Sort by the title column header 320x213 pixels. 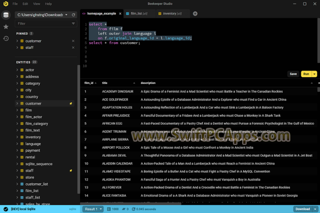pyautogui.click(x=118, y=83)
